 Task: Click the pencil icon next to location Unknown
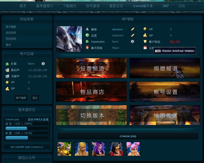coord(133,35)
